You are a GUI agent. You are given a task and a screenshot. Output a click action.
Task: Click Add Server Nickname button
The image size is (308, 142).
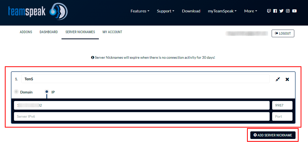pyautogui.click(x=273, y=135)
